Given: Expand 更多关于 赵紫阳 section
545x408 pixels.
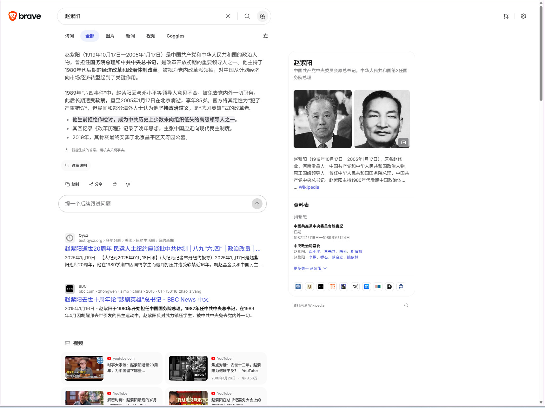Looking at the screenshot, I should (310, 269).
